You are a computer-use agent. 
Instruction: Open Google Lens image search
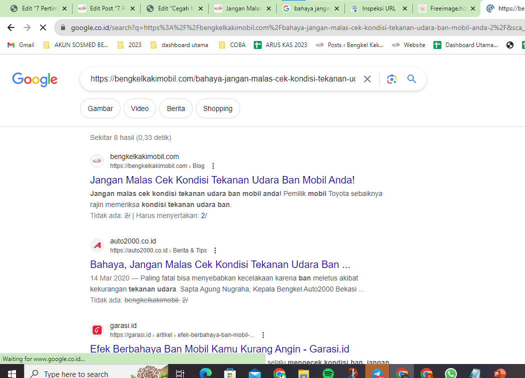coord(392,79)
